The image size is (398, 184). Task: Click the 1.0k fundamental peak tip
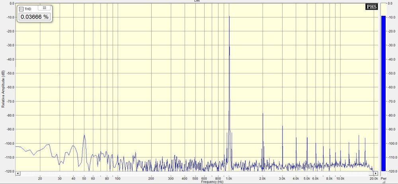point(229,17)
